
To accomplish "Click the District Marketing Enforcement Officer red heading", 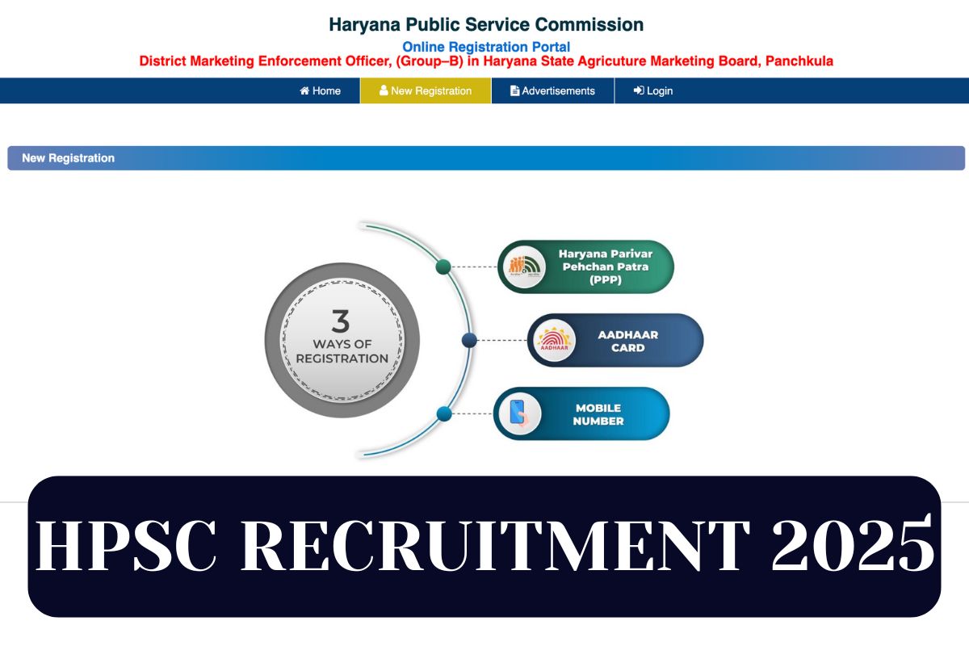I will (x=486, y=61).
